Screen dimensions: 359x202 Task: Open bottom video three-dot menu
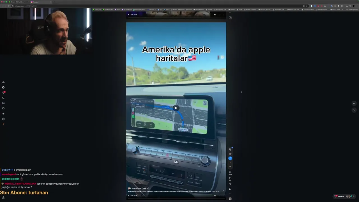(224, 196)
